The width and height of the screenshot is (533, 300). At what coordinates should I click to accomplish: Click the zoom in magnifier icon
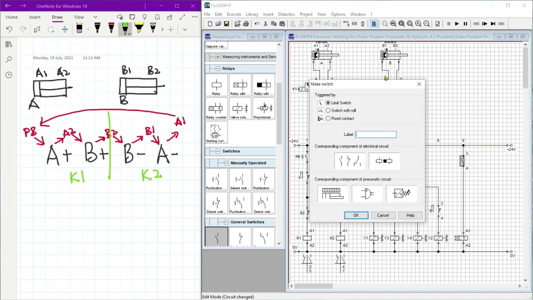click(418, 24)
